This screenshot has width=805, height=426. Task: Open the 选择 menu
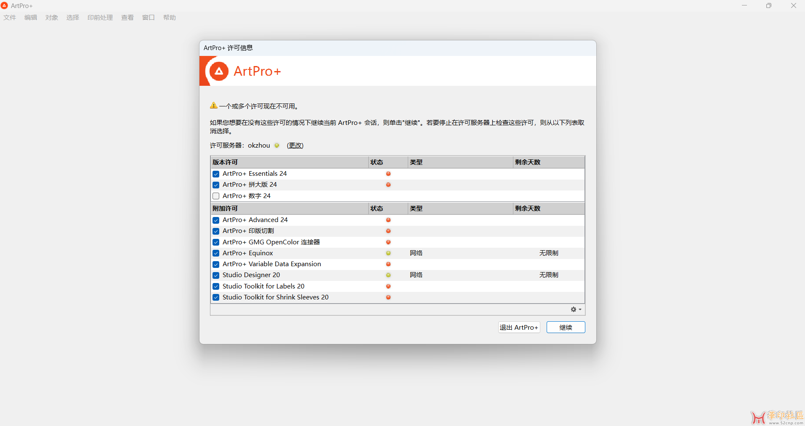point(73,18)
